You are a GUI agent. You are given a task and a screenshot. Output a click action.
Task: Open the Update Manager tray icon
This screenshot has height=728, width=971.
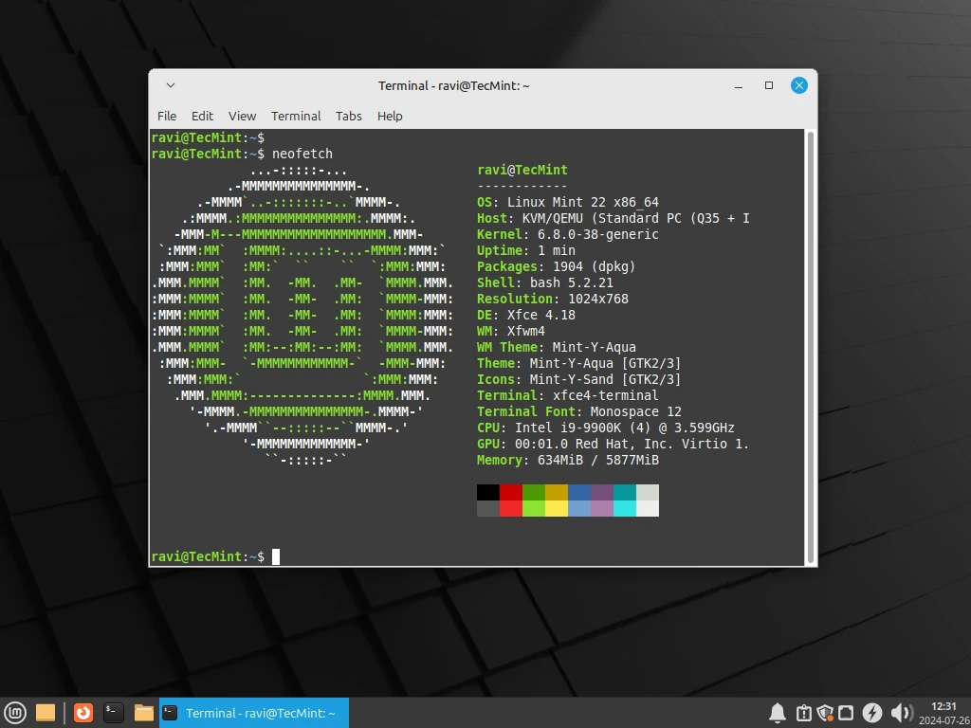803,712
